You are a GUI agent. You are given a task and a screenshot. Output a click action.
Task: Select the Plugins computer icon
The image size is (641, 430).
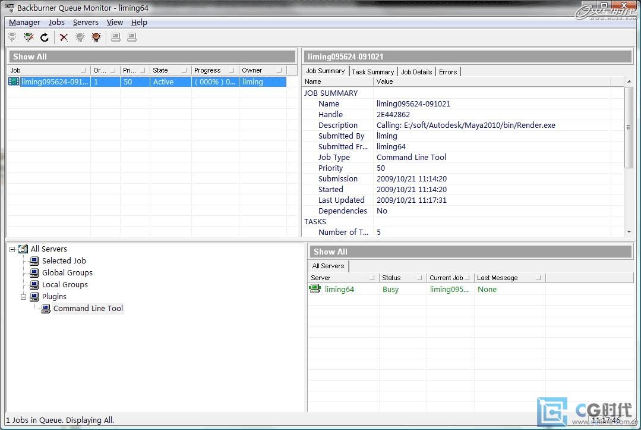point(34,296)
